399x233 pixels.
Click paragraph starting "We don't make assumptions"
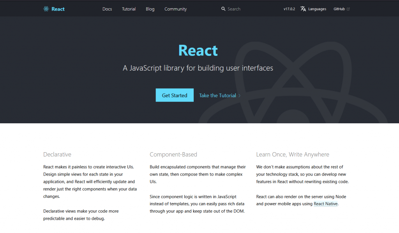[x=302, y=174]
